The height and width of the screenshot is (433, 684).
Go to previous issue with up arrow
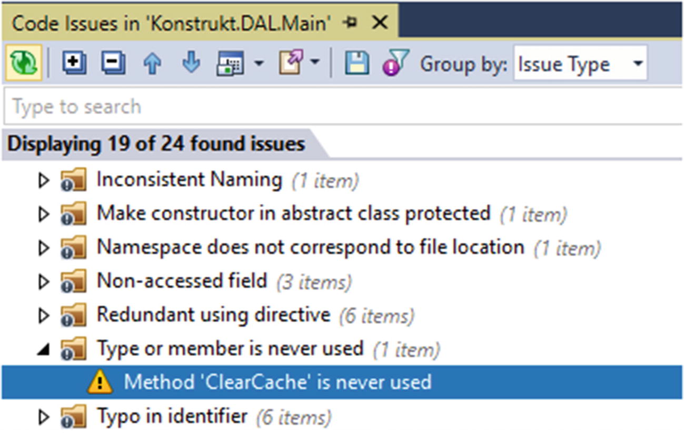click(x=152, y=64)
